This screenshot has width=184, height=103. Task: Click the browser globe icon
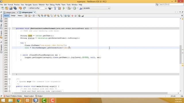50,8
